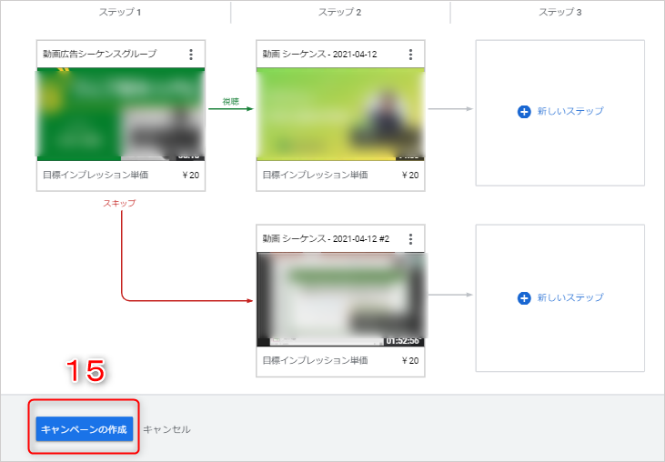Click the red スキップ path label
This screenshot has width=665, height=462.
pos(119,204)
